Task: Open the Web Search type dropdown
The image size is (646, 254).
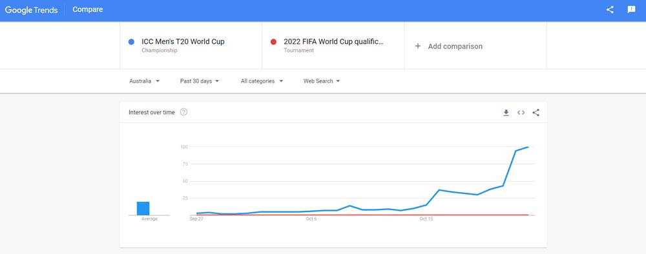Action: 322,81
